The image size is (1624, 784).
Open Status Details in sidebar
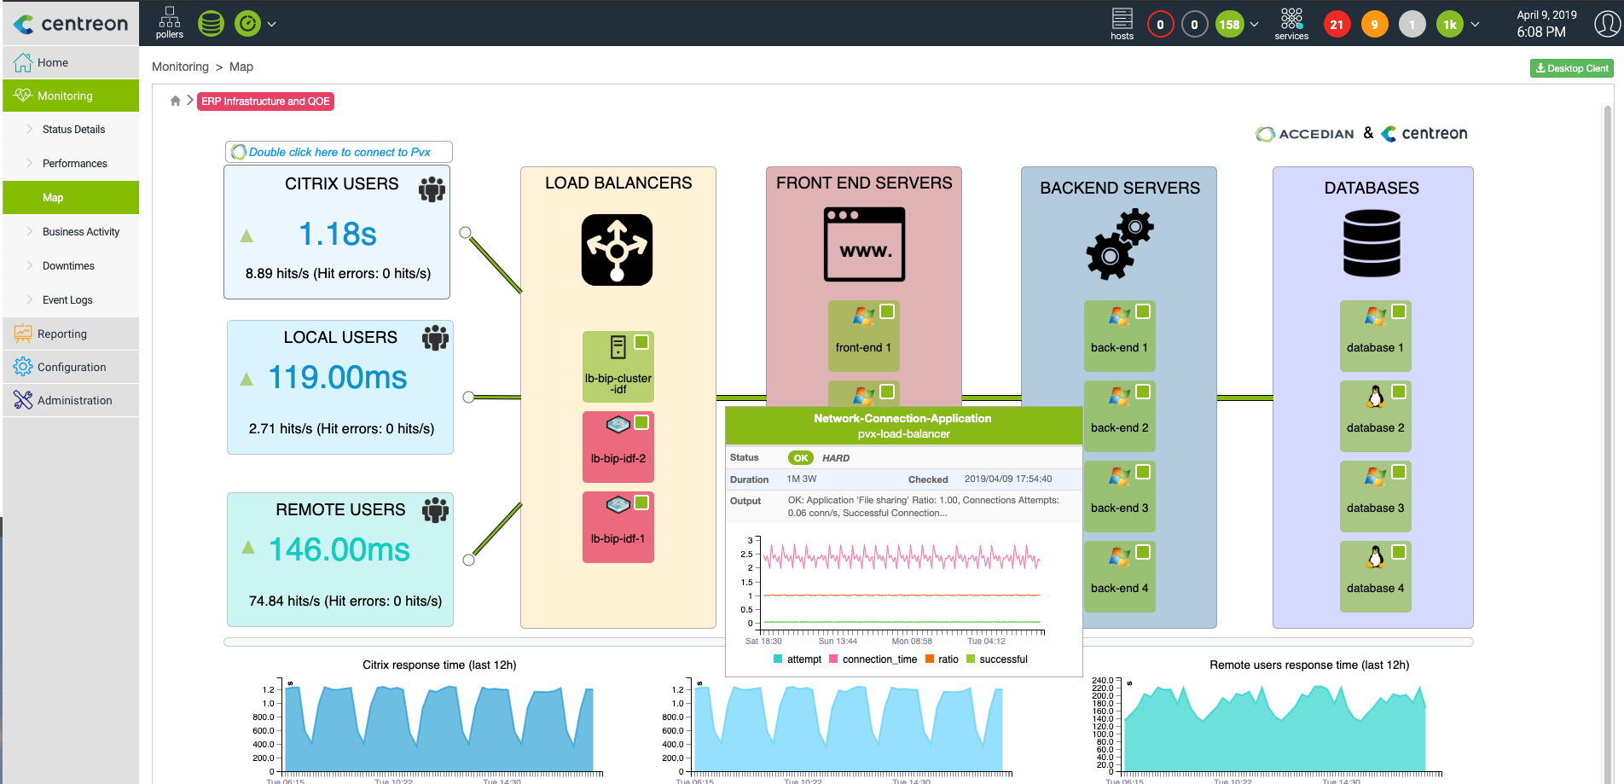pyautogui.click(x=73, y=130)
